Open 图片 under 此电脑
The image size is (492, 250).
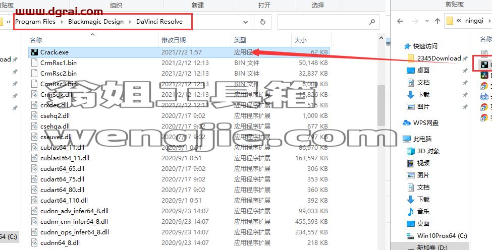(x=418, y=175)
